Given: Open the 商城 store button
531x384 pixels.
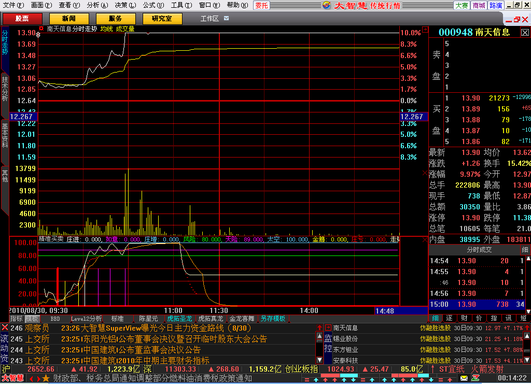Looking at the screenshot, I should 479,5.
